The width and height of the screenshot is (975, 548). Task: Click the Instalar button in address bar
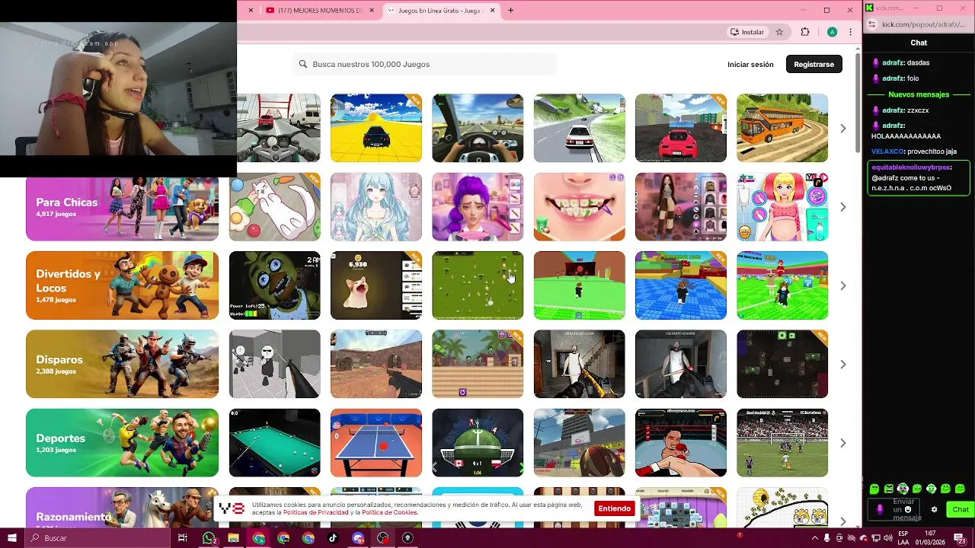(x=746, y=32)
